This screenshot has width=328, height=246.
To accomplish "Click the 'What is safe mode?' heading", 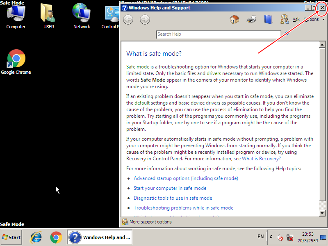I will click(x=154, y=54).
